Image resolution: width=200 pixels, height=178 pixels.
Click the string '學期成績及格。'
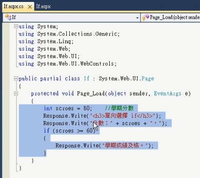[x=125, y=145]
